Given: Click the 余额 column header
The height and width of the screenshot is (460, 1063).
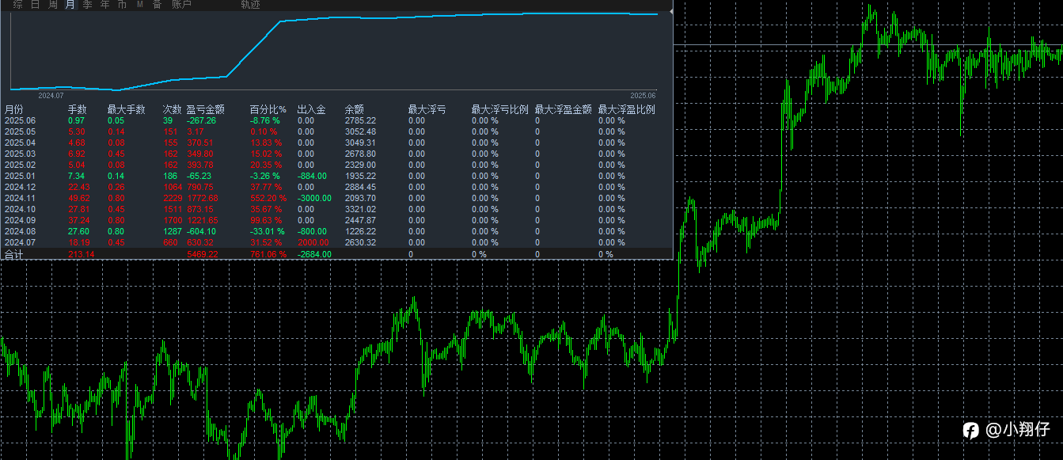Looking at the screenshot, I should [x=354, y=110].
